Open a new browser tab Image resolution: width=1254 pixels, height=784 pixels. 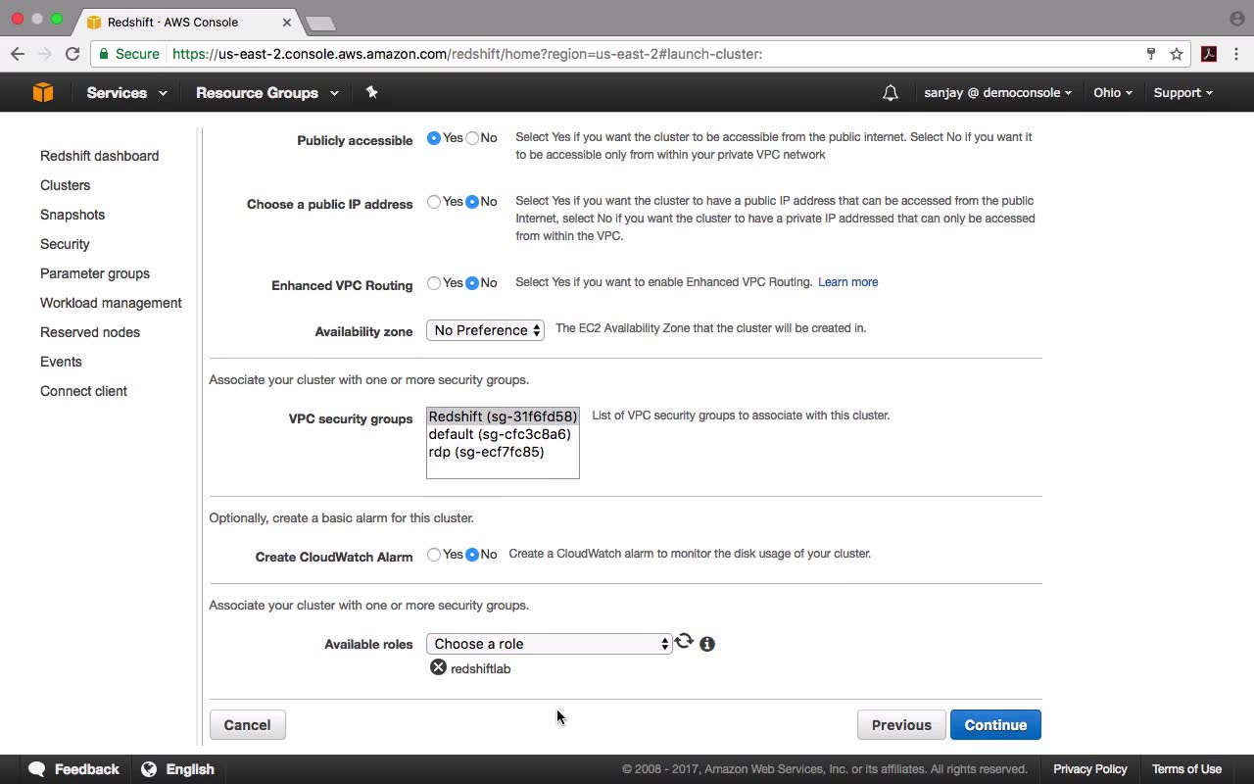320,23
